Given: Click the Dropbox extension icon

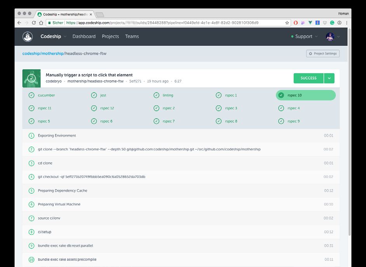Looking at the screenshot, I should 325,23.
